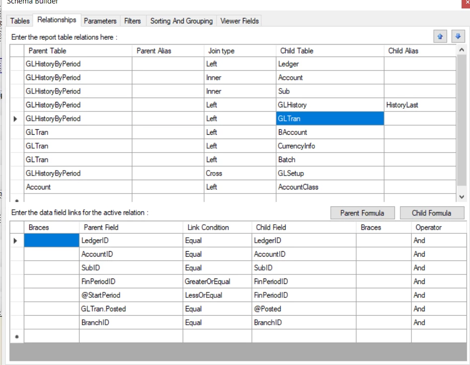The width and height of the screenshot is (470, 365).
Task: Go to Sorting And Grouping tab
Action: (x=181, y=21)
